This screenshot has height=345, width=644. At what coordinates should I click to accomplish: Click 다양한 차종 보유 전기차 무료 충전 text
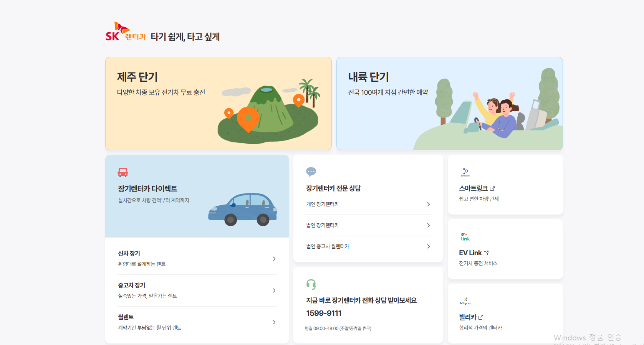pos(161,92)
